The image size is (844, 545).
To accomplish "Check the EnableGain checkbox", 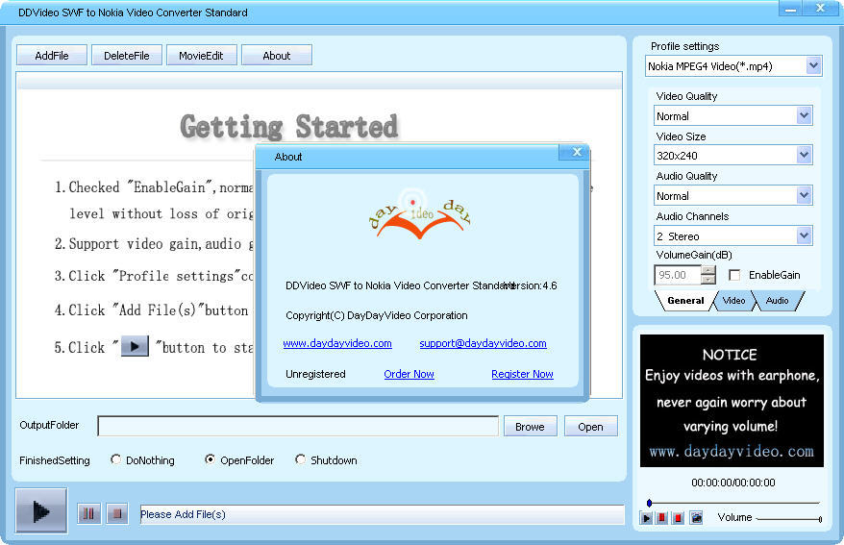I will pos(734,275).
